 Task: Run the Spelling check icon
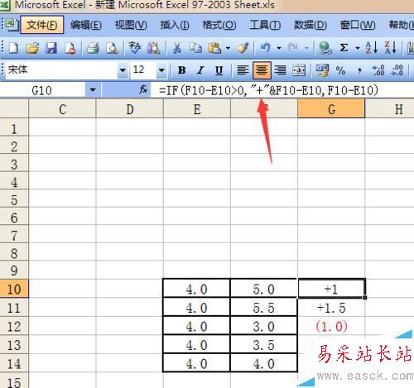pos(135,48)
